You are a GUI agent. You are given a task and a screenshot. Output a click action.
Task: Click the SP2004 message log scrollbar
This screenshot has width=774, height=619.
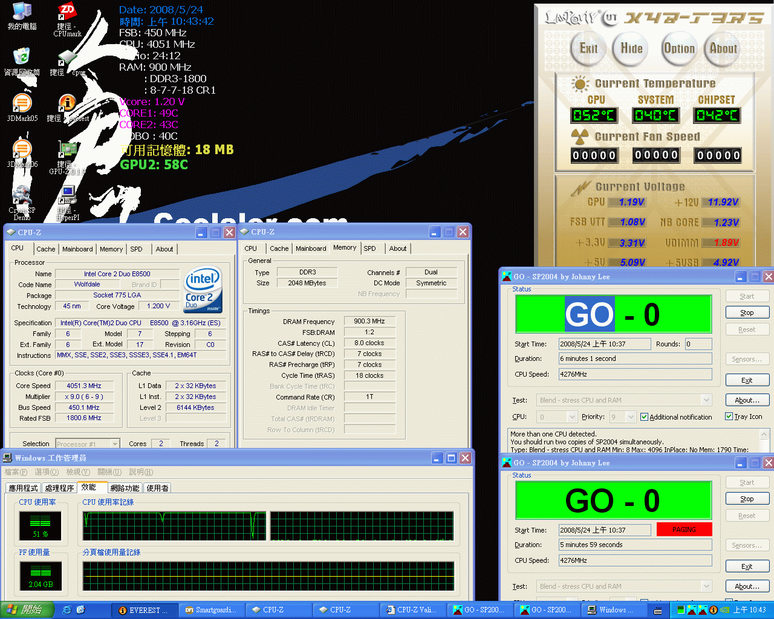pyautogui.click(x=764, y=440)
